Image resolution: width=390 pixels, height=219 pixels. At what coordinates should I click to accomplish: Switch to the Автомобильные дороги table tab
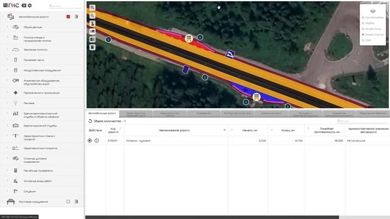coord(102,113)
